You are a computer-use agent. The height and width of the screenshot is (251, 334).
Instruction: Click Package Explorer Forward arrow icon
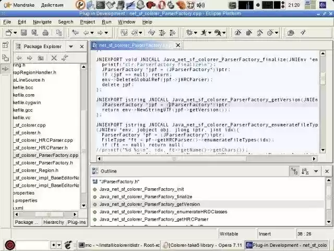(x=29, y=58)
